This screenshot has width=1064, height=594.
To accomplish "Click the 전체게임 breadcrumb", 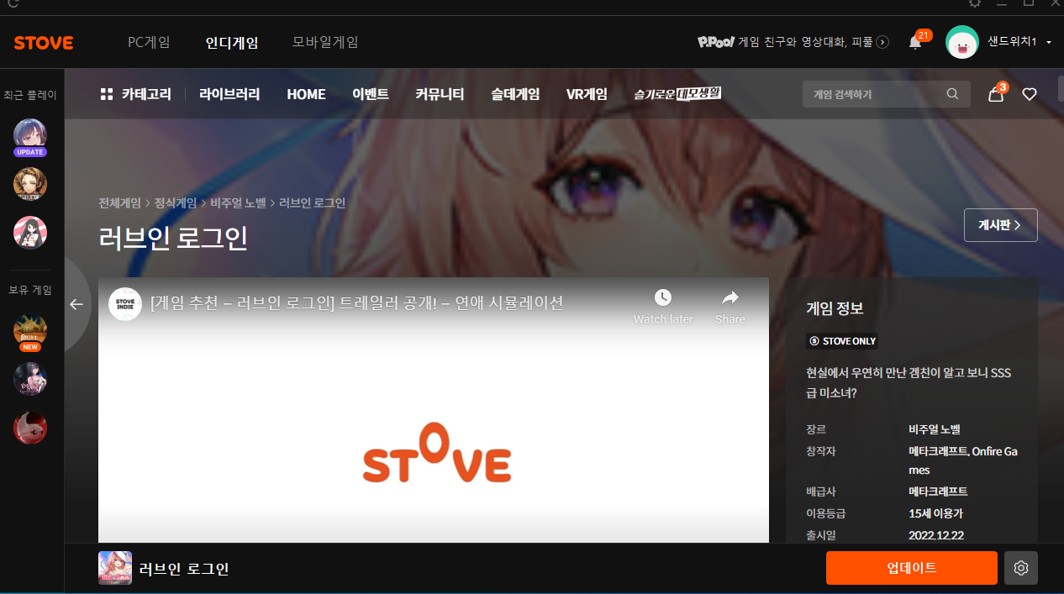I will coord(120,202).
